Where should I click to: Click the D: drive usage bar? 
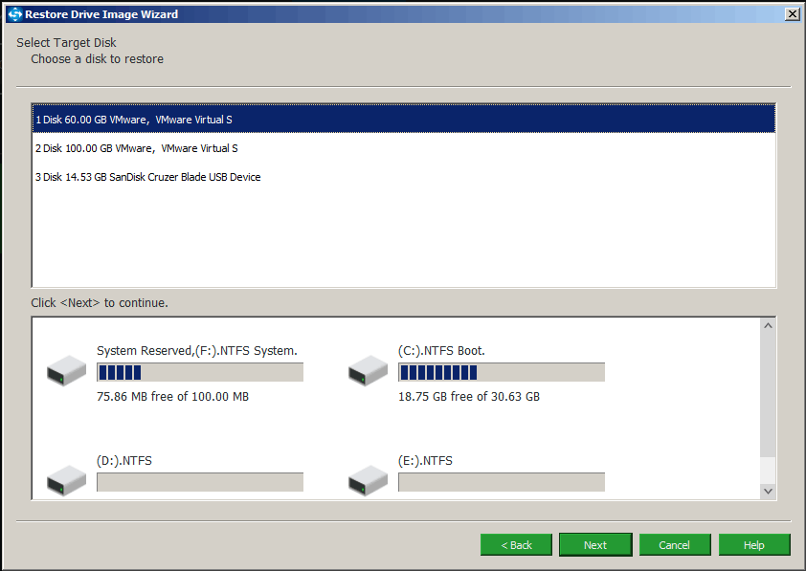200,482
